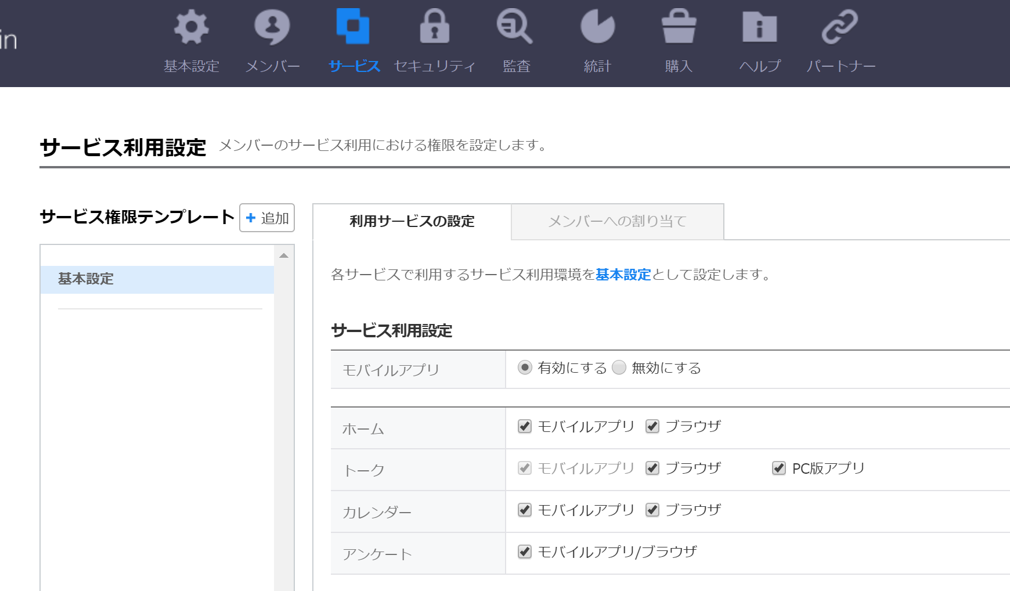Image resolution: width=1010 pixels, height=591 pixels.
Task: Toggle アンケート モバイルアプリ/ブラウザ checkbox
Action: (x=525, y=552)
